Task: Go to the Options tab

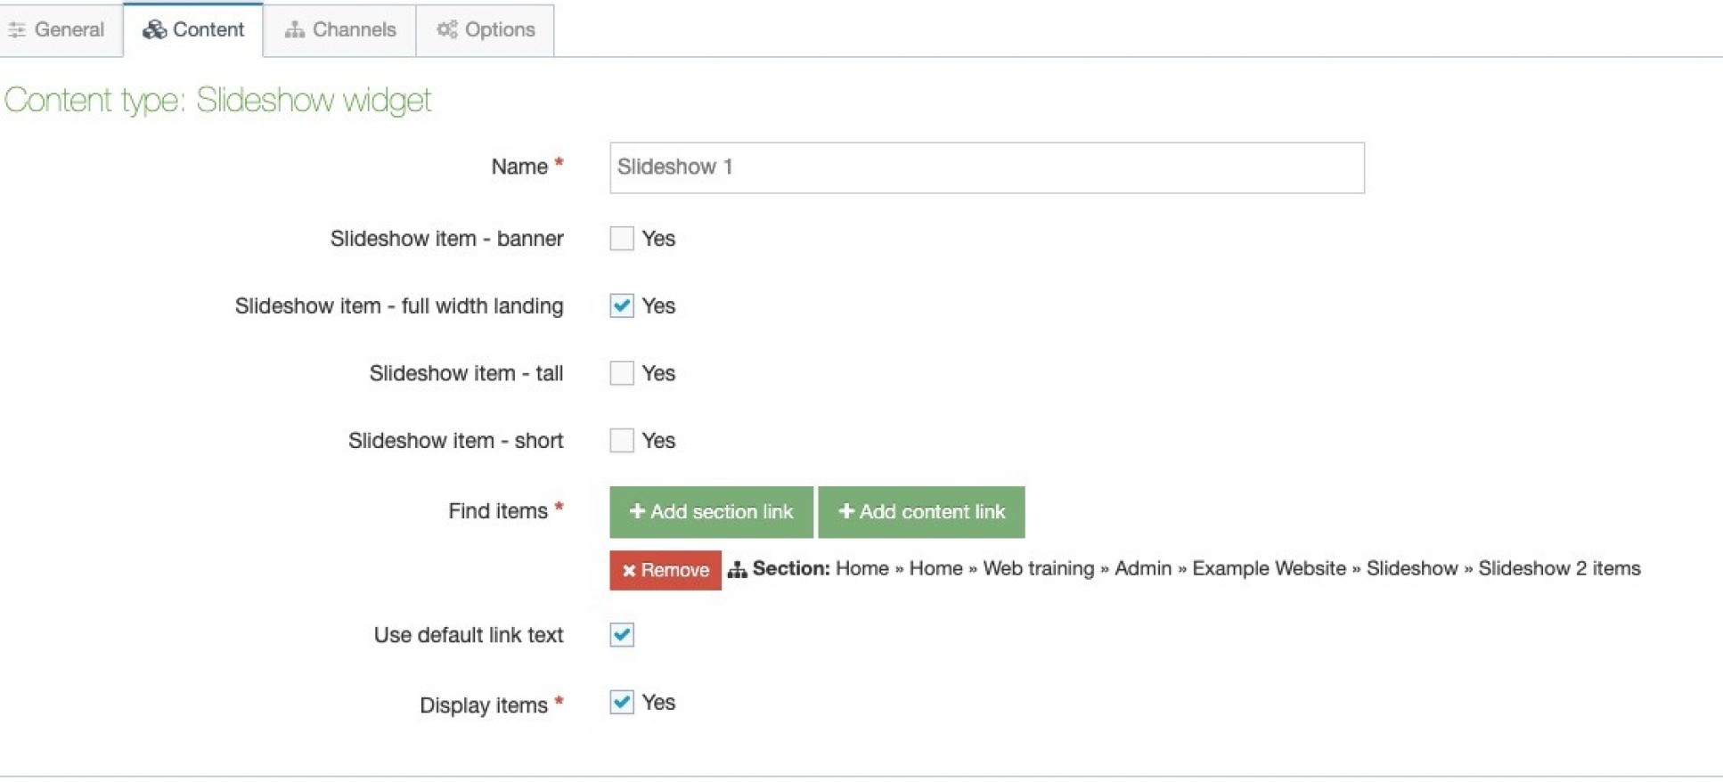Action: (485, 30)
